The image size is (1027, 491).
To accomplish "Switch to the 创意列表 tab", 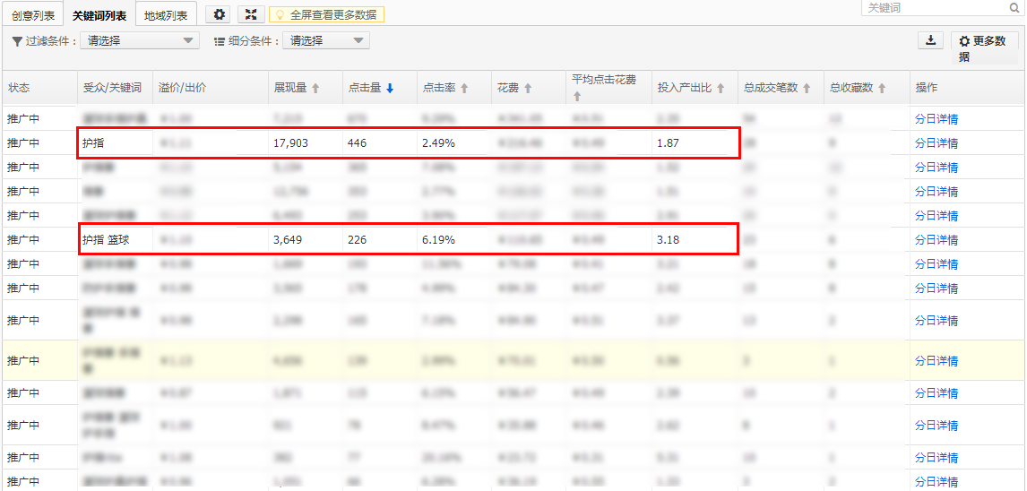I will pyautogui.click(x=33, y=15).
